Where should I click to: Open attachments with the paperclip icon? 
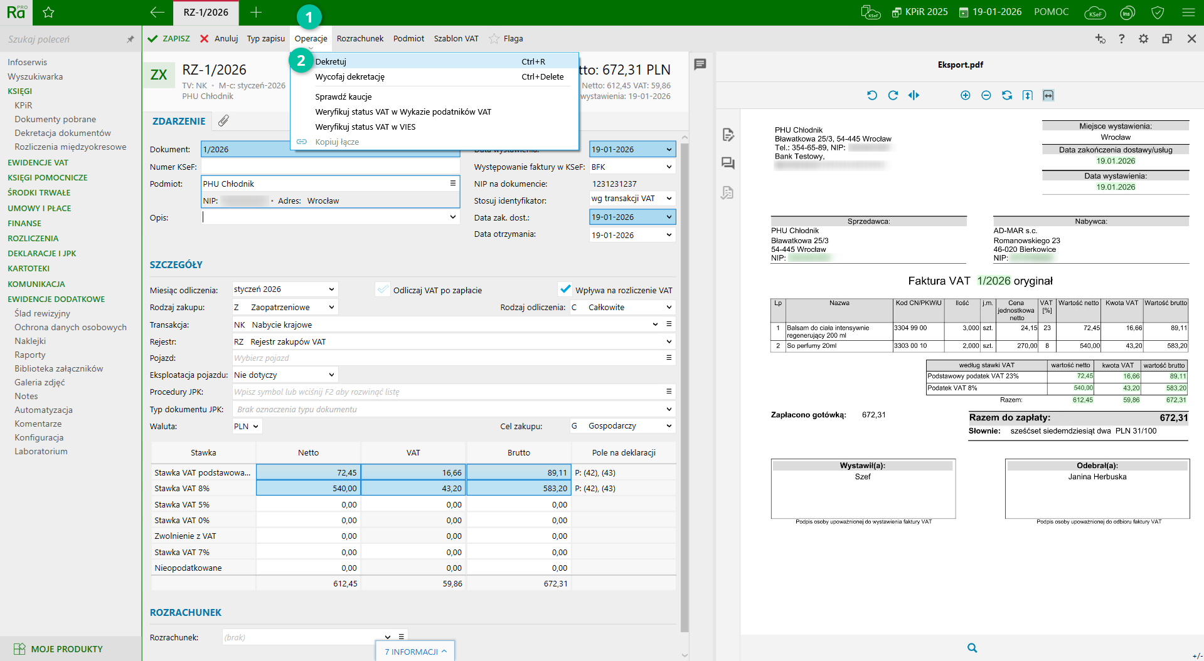(x=223, y=121)
